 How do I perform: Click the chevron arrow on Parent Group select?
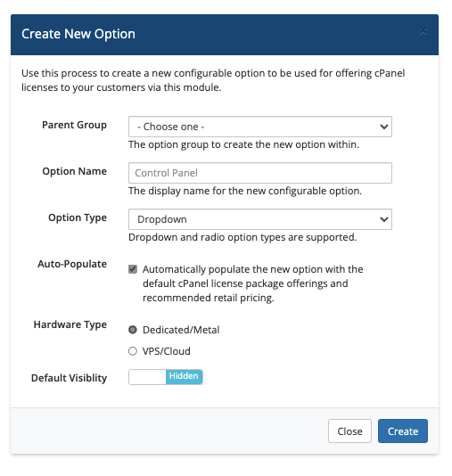click(384, 127)
